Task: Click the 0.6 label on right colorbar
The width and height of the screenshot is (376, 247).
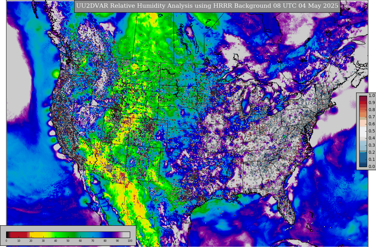Action: coord(372,124)
